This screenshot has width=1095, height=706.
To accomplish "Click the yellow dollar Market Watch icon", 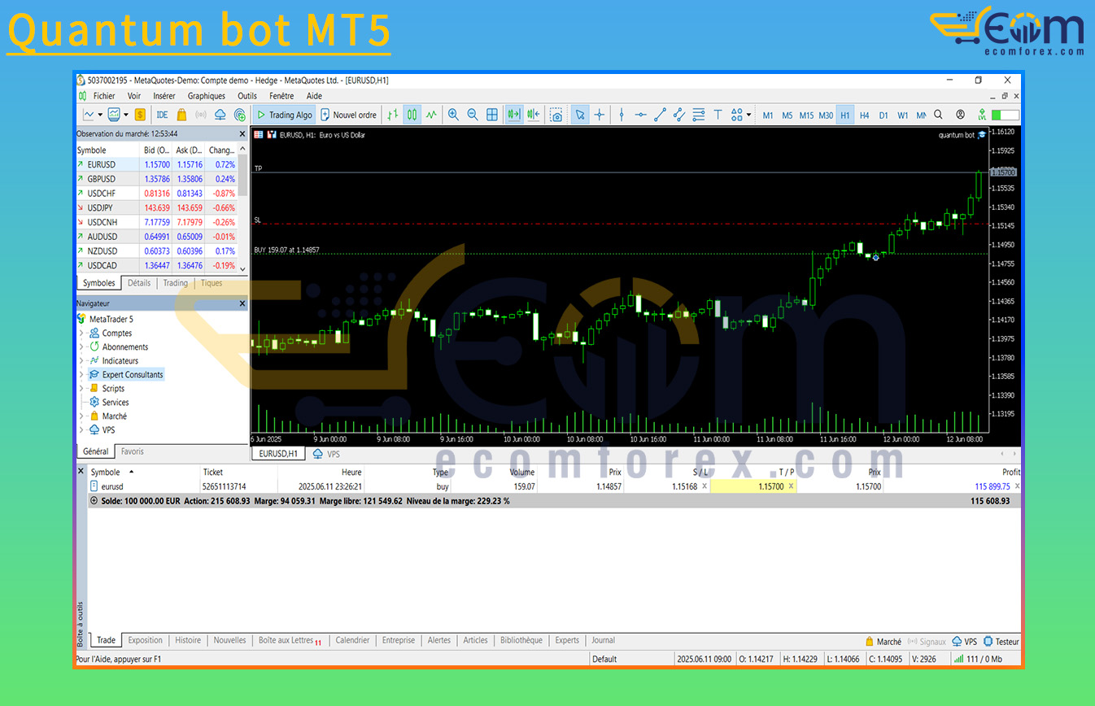I will pyautogui.click(x=140, y=115).
